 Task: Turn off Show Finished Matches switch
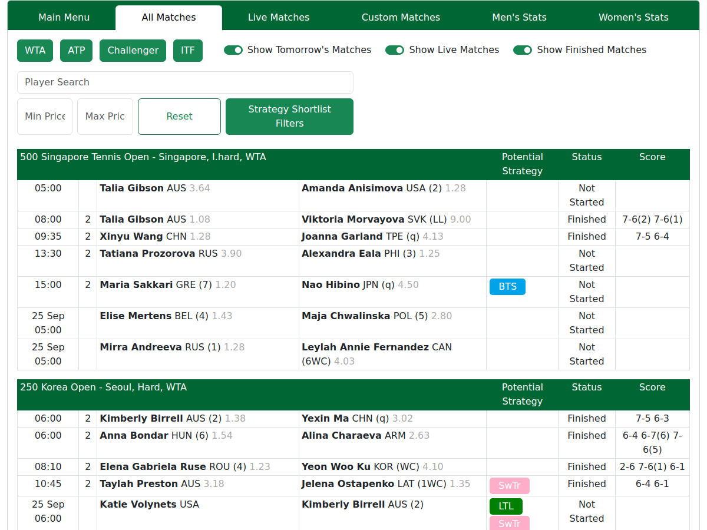click(x=523, y=50)
